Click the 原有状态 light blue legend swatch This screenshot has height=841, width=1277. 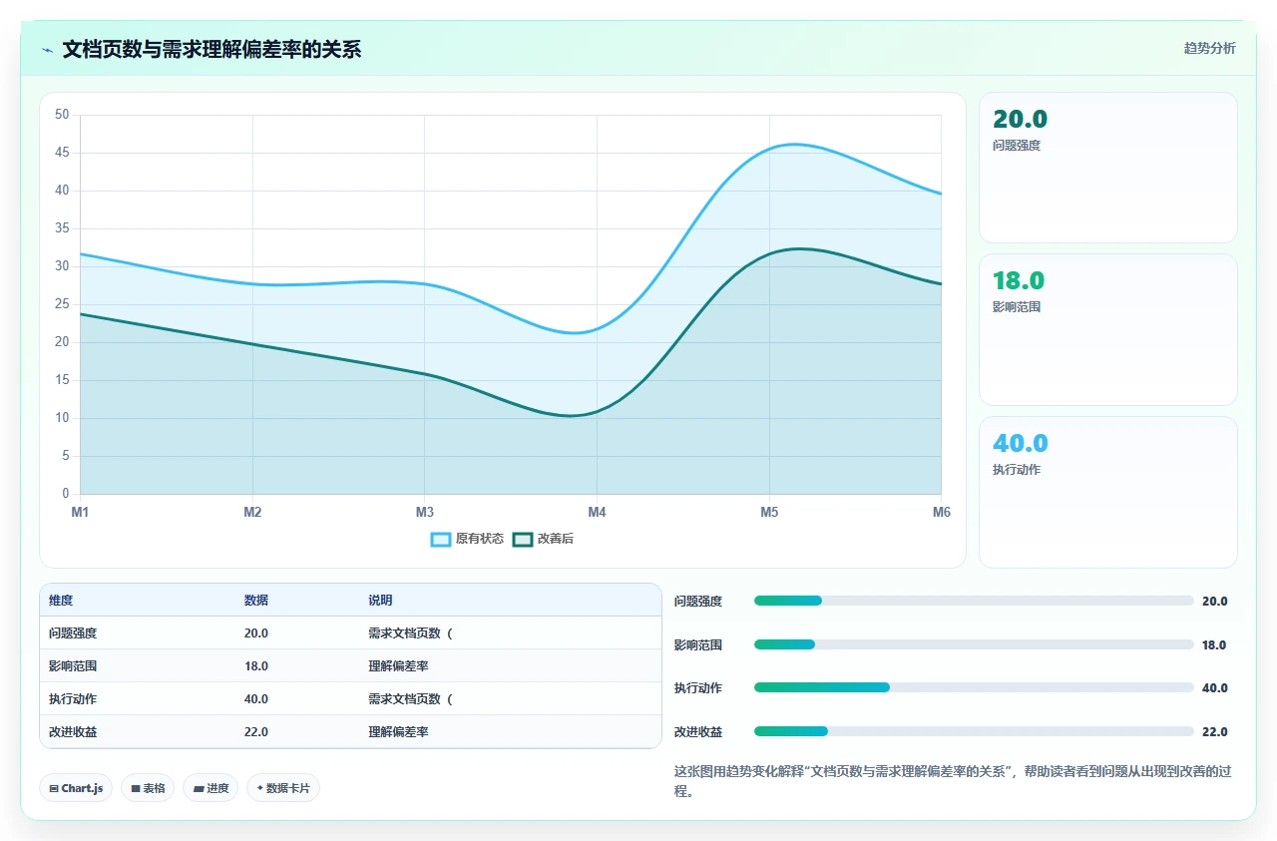pyautogui.click(x=441, y=539)
